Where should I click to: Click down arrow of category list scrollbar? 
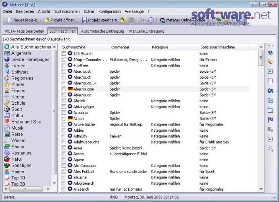coord(54,183)
